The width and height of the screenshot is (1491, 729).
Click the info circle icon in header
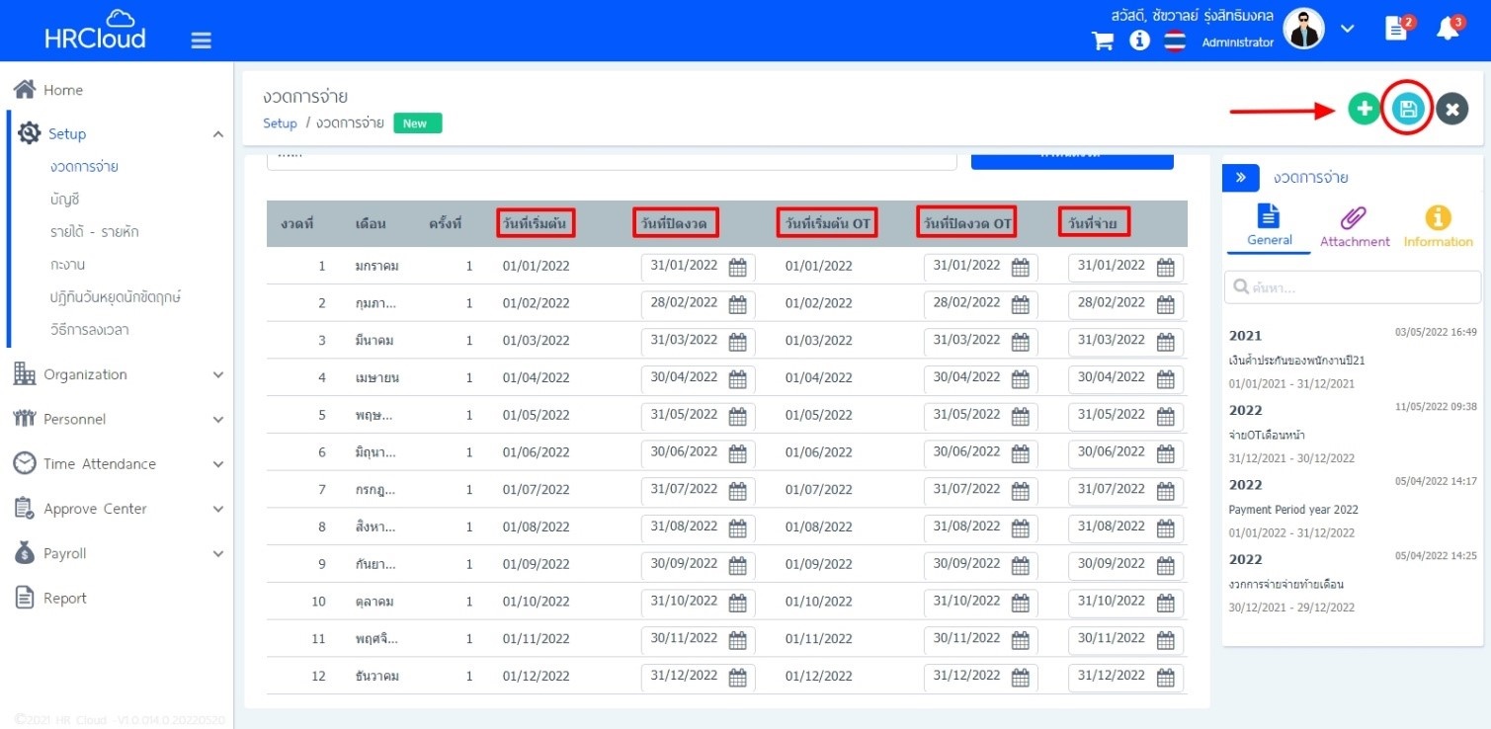click(x=1139, y=40)
